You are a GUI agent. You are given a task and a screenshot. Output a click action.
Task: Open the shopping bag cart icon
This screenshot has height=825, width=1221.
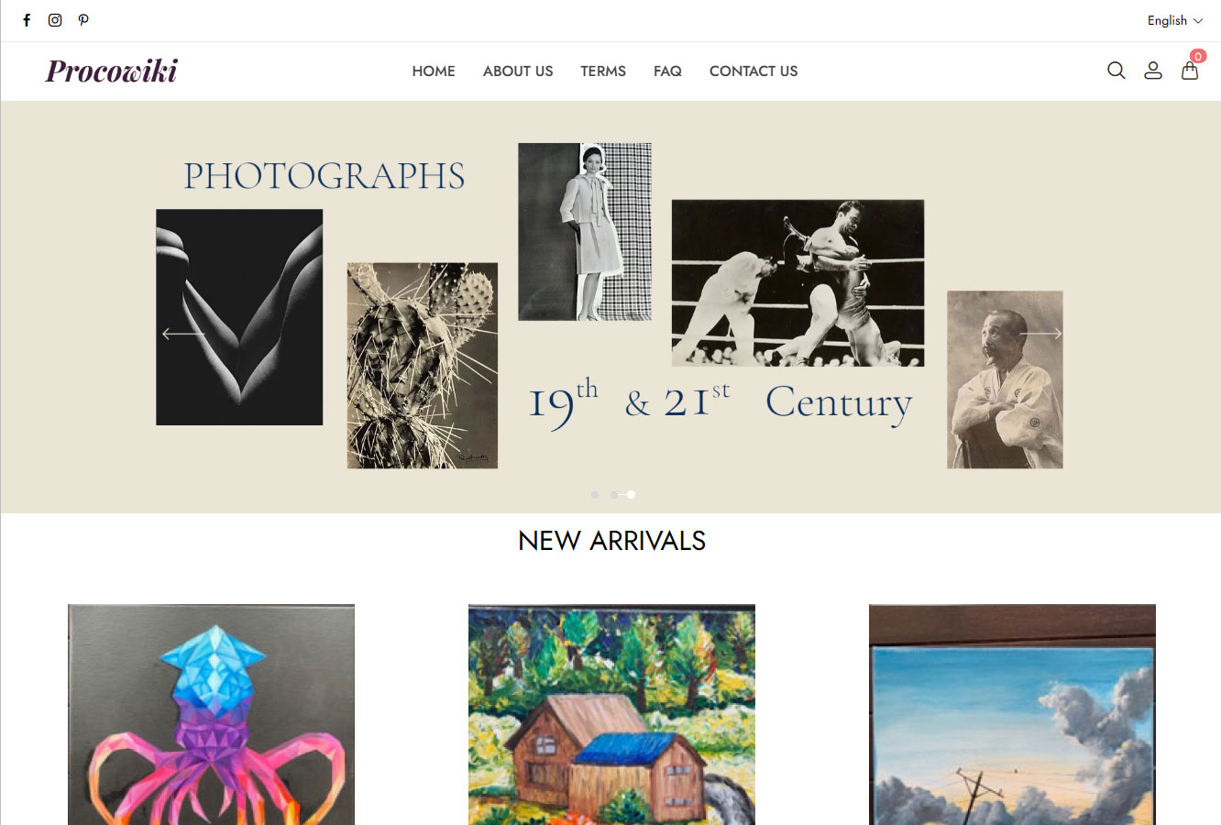click(x=1190, y=71)
